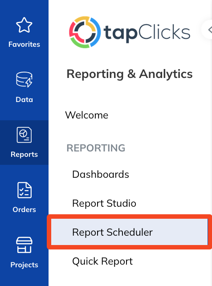Image resolution: width=212 pixels, height=286 pixels.
Task: Open the Orders checklist icon
Action: point(24,190)
